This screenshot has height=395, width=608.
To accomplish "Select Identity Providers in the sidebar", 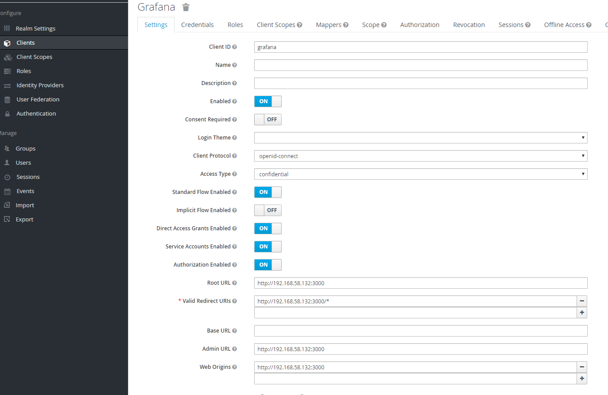I will click(41, 85).
